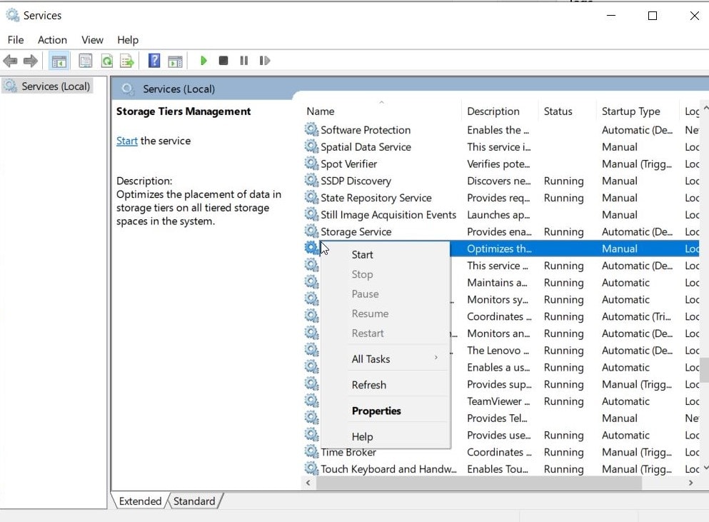Click the Properties toolbar icon
Viewport: 709px width, 522px height.
coord(85,61)
